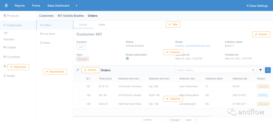The height and width of the screenshot is (123, 273).
Task: Click the search magnifier icon in orders search
Action: [253, 70]
